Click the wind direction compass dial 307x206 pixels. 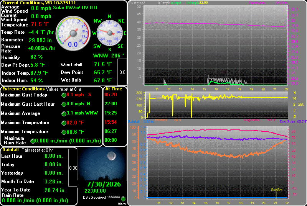110,33
